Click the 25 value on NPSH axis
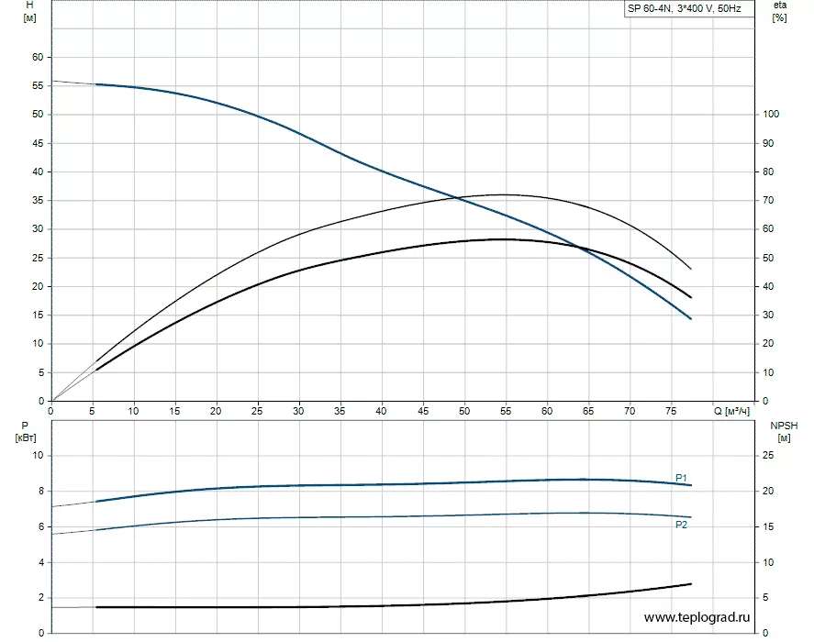The width and height of the screenshot is (814, 642). [768, 455]
